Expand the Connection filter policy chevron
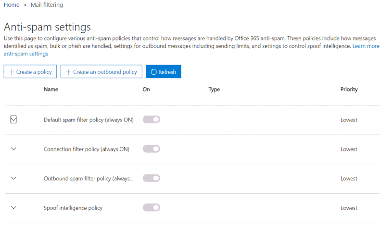 tap(13, 149)
